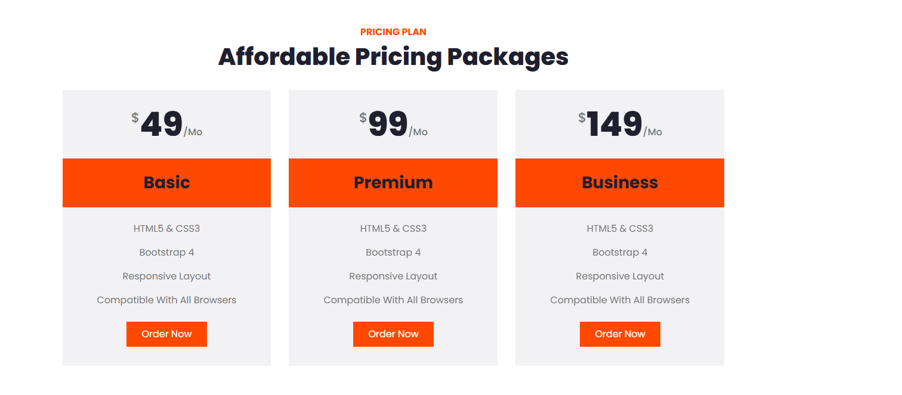Click Responsive Layout in Premium plan
Viewport: 902px width, 395px height.
[393, 276]
